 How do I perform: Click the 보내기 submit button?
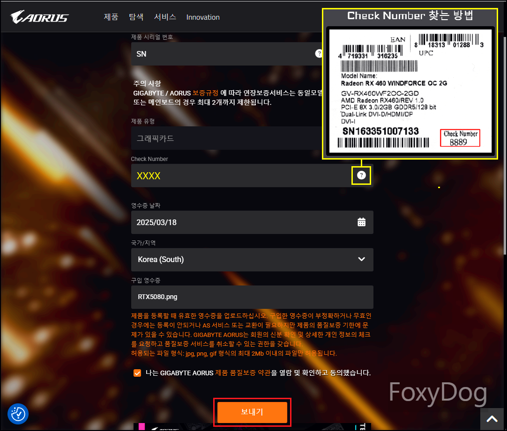coord(252,412)
